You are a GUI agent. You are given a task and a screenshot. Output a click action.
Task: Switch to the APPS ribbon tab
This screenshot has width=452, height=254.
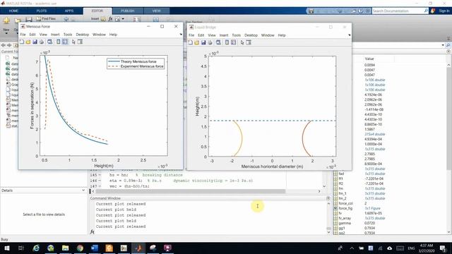(x=69, y=11)
